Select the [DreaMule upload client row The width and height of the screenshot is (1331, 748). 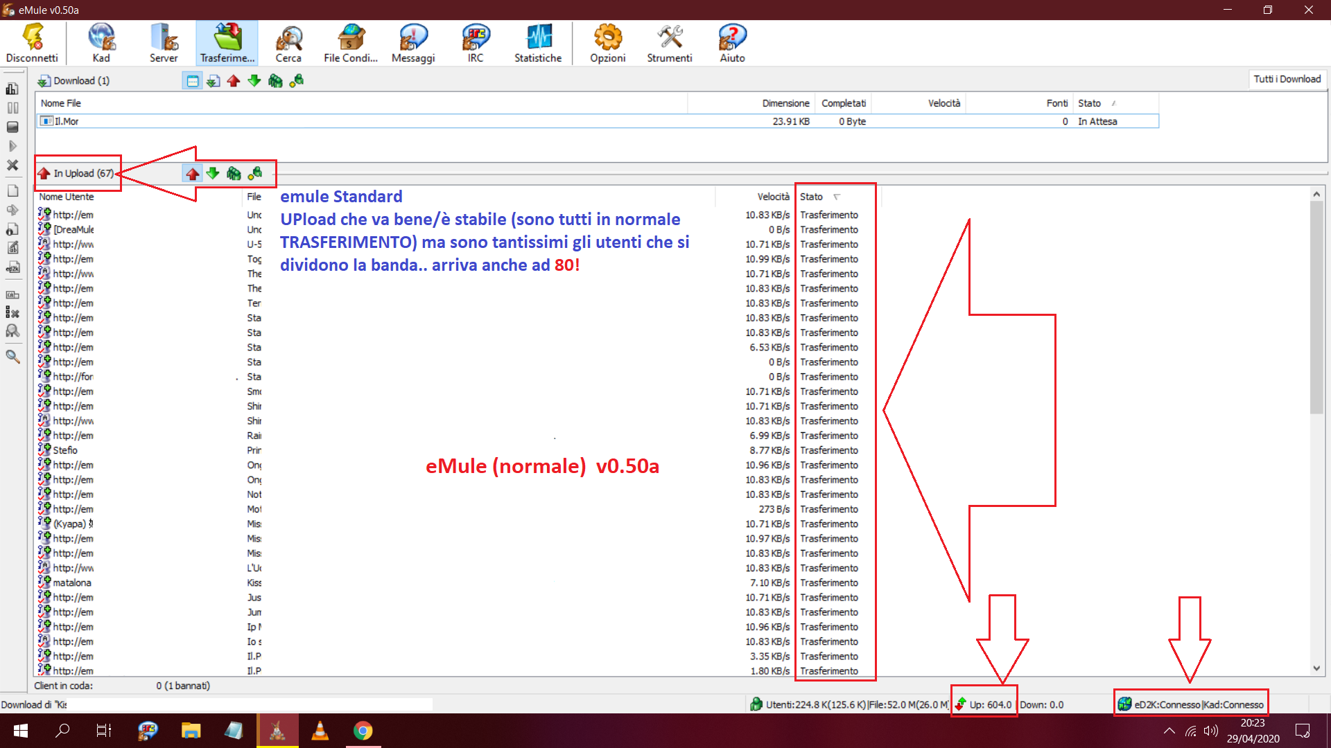[x=458, y=230]
